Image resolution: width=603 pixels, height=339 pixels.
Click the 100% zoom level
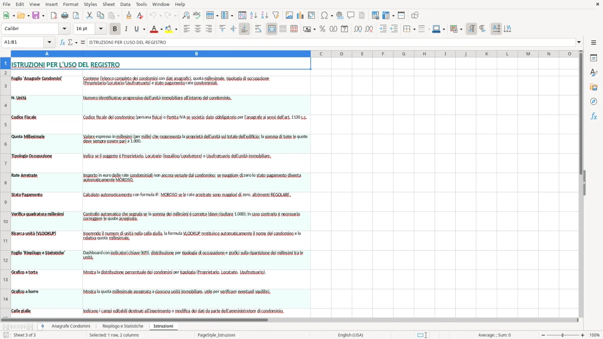point(594,335)
